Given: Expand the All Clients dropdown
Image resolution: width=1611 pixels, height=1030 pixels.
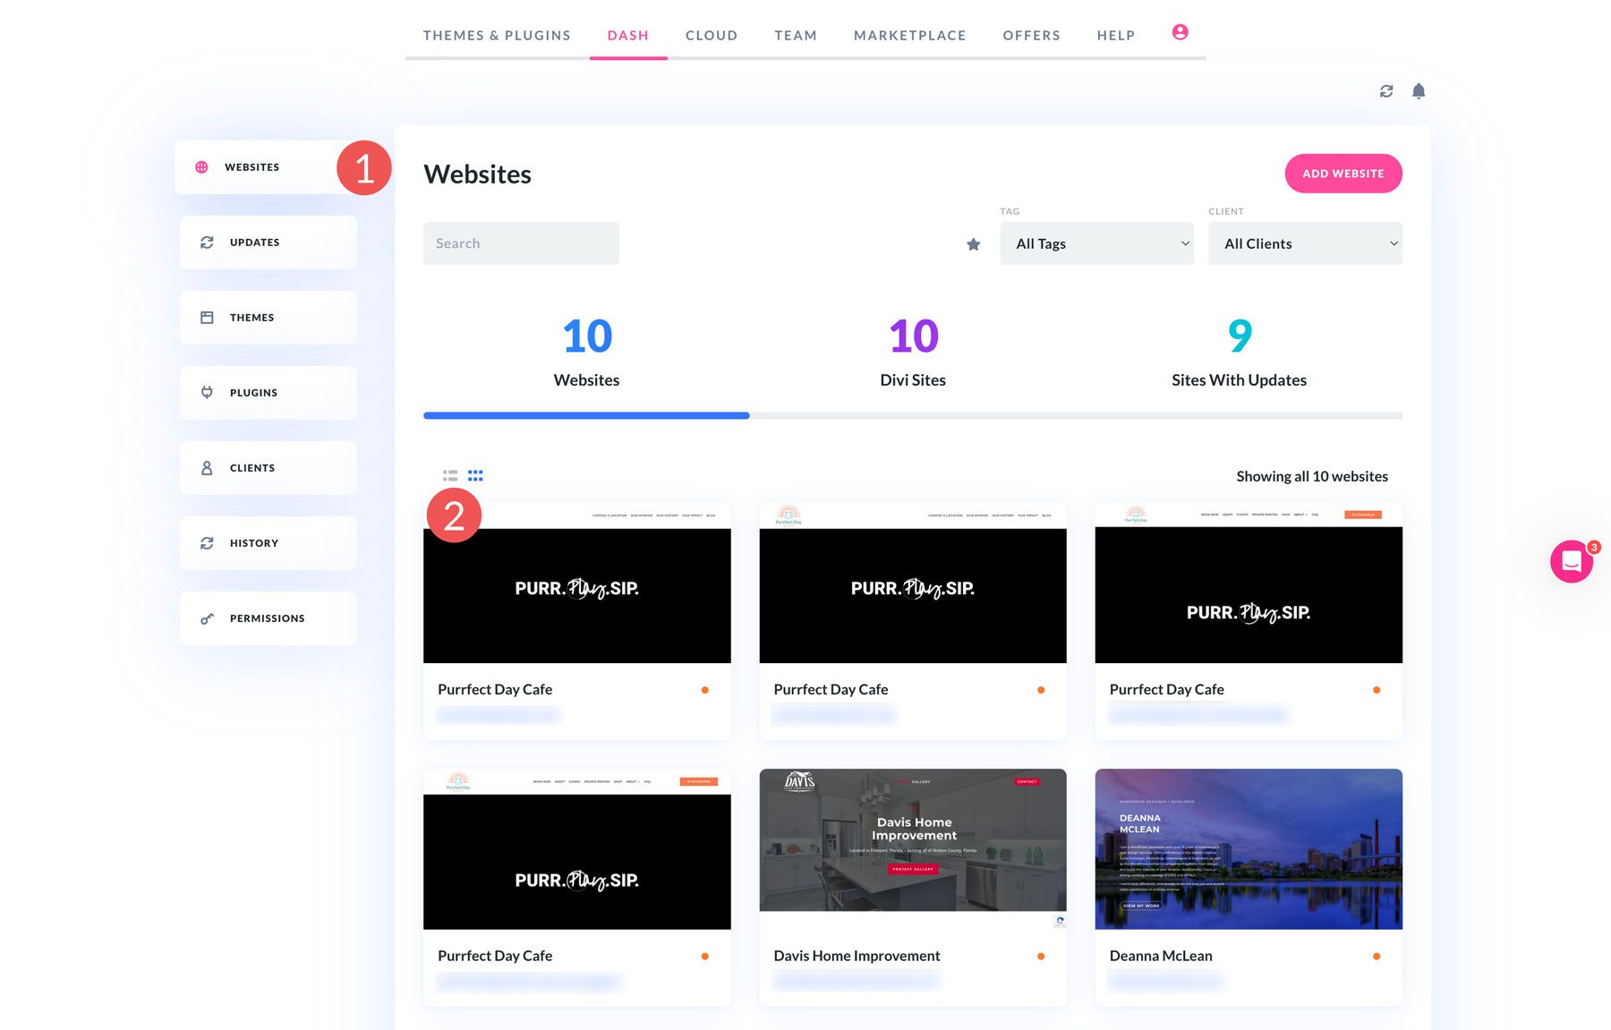Looking at the screenshot, I should [1304, 243].
